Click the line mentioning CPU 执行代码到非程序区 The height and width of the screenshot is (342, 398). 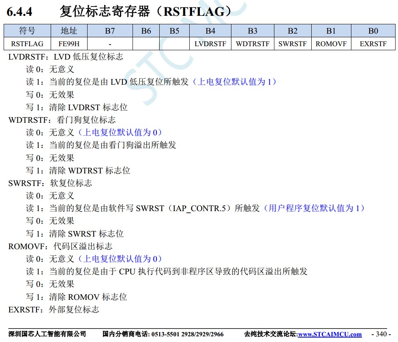tap(167, 271)
